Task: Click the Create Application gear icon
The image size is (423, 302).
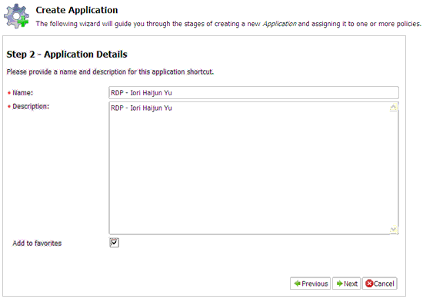Action: point(16,16)
